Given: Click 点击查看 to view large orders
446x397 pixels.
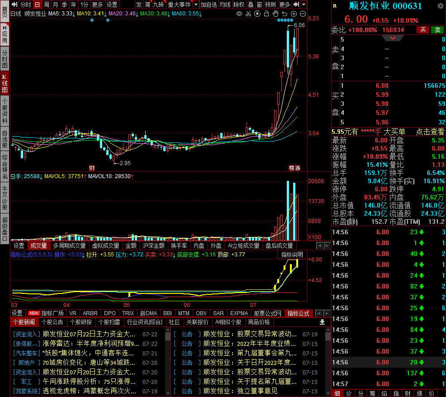Looking at the screenshot, I should [x=430, y=132].
